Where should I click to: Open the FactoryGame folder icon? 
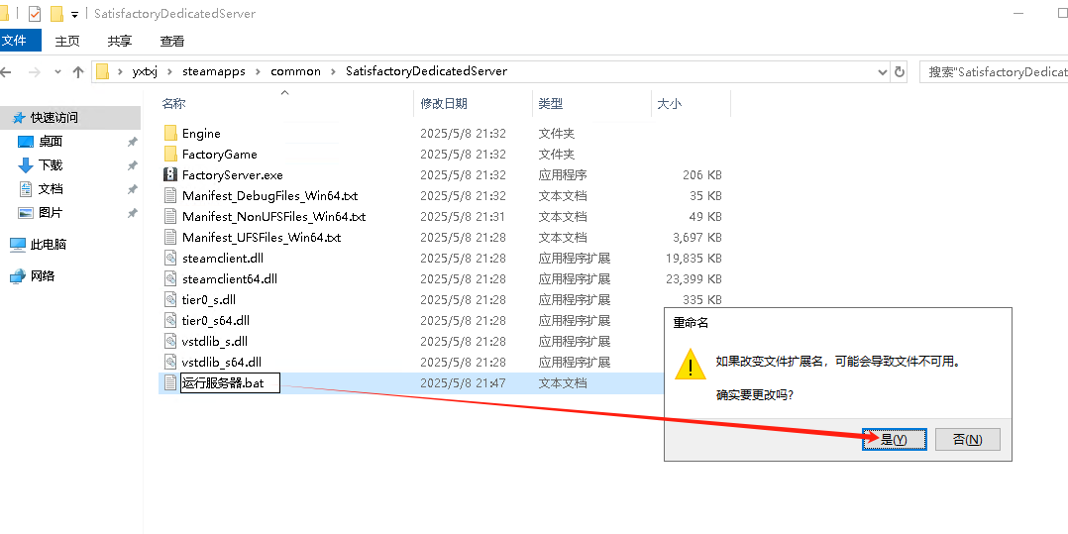(x=170, y=154)
